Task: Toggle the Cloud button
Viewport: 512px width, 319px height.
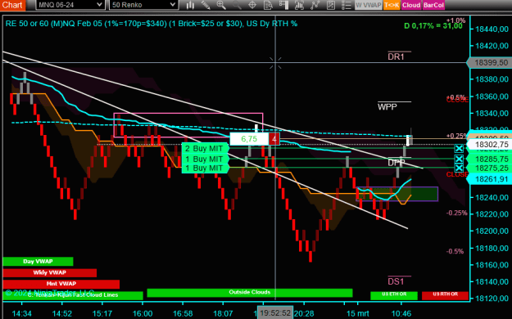Action: 411,5
